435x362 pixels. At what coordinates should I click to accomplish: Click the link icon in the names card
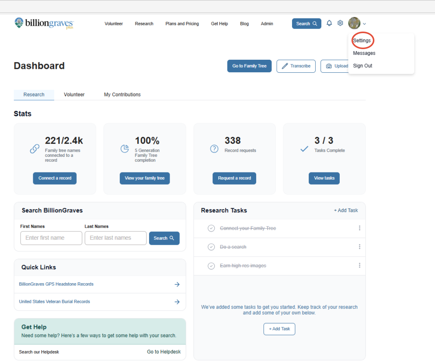35,149
